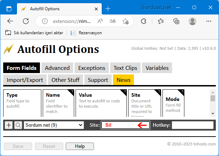Click scrollbar down arrow in fields panel

(213, 114)
